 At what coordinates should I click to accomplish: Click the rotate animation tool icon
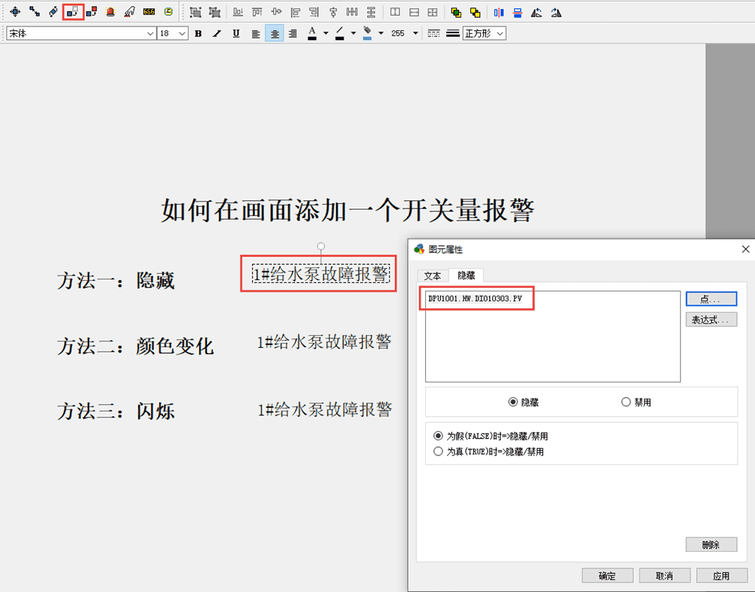(x=54, y=12)
